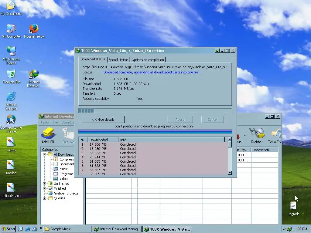This screenshot has width=311, height=233.
Task: Click Resume toolbar icon in IDM
Action: tap(68, 136)
